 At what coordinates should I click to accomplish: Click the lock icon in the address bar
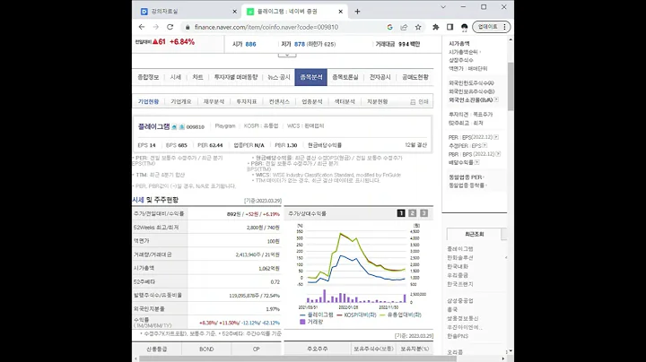tap(188, 27)
